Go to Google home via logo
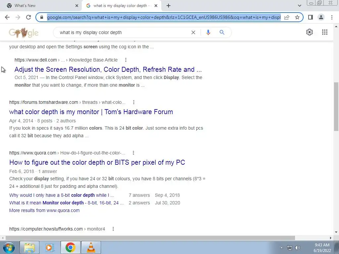Screen dimensions: 339x254 24,33
